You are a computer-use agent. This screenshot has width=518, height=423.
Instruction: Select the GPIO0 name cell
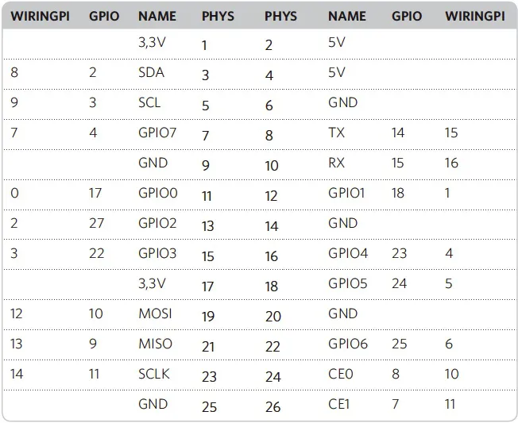pyautogui.click(x=157, y=193)
